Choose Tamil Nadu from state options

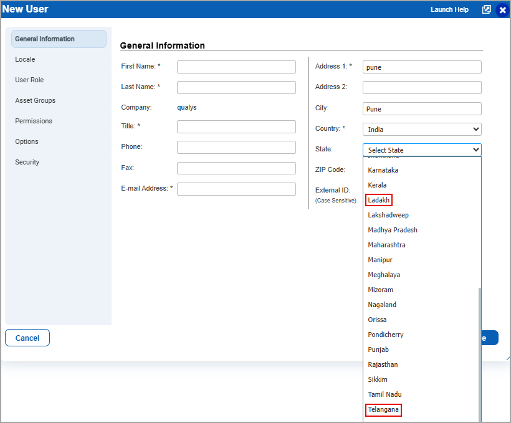pyautogui.click(x=384, y=394)
